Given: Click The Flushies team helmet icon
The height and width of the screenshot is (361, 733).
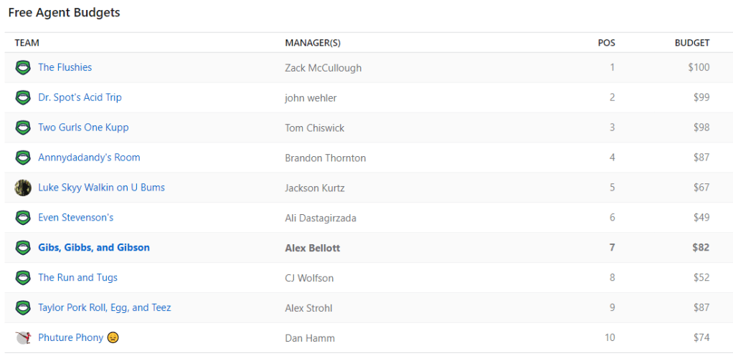Looking at the screenshot, I should pyautogui.click(x=23, y=68).
